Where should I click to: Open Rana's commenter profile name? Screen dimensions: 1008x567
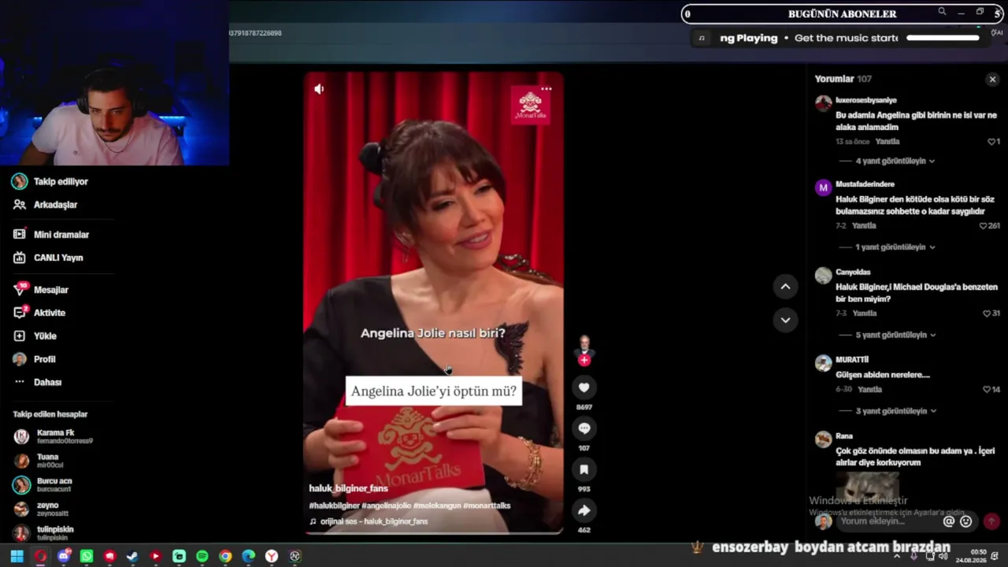pyautogui.click(x=844, y=436)
